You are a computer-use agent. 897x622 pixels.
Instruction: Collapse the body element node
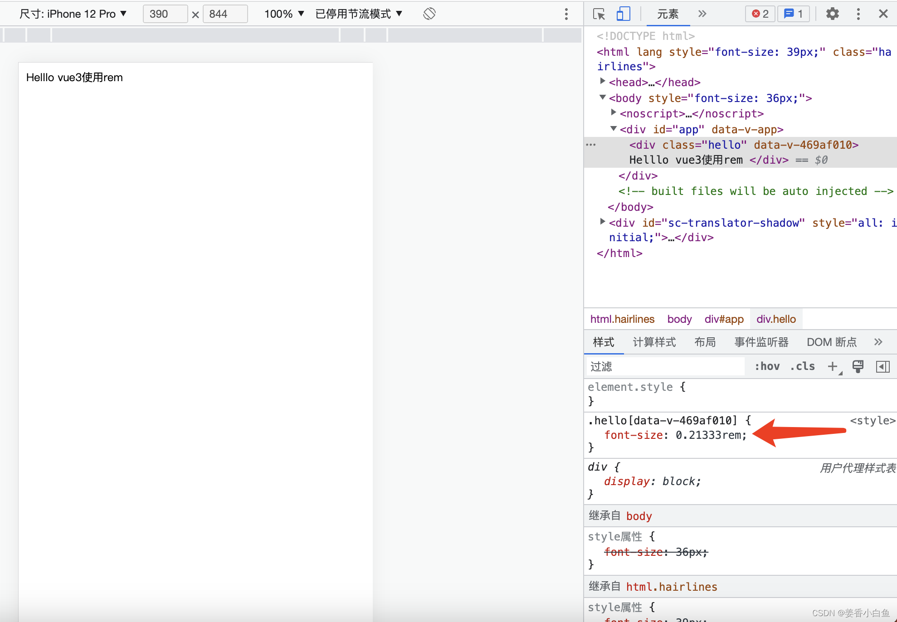tap(603, 97)
